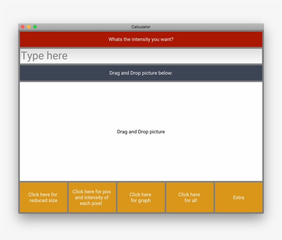This screenshot has width=282, height=240.
Task: Click the orange Extra button
Action: (x=238, y=197)
